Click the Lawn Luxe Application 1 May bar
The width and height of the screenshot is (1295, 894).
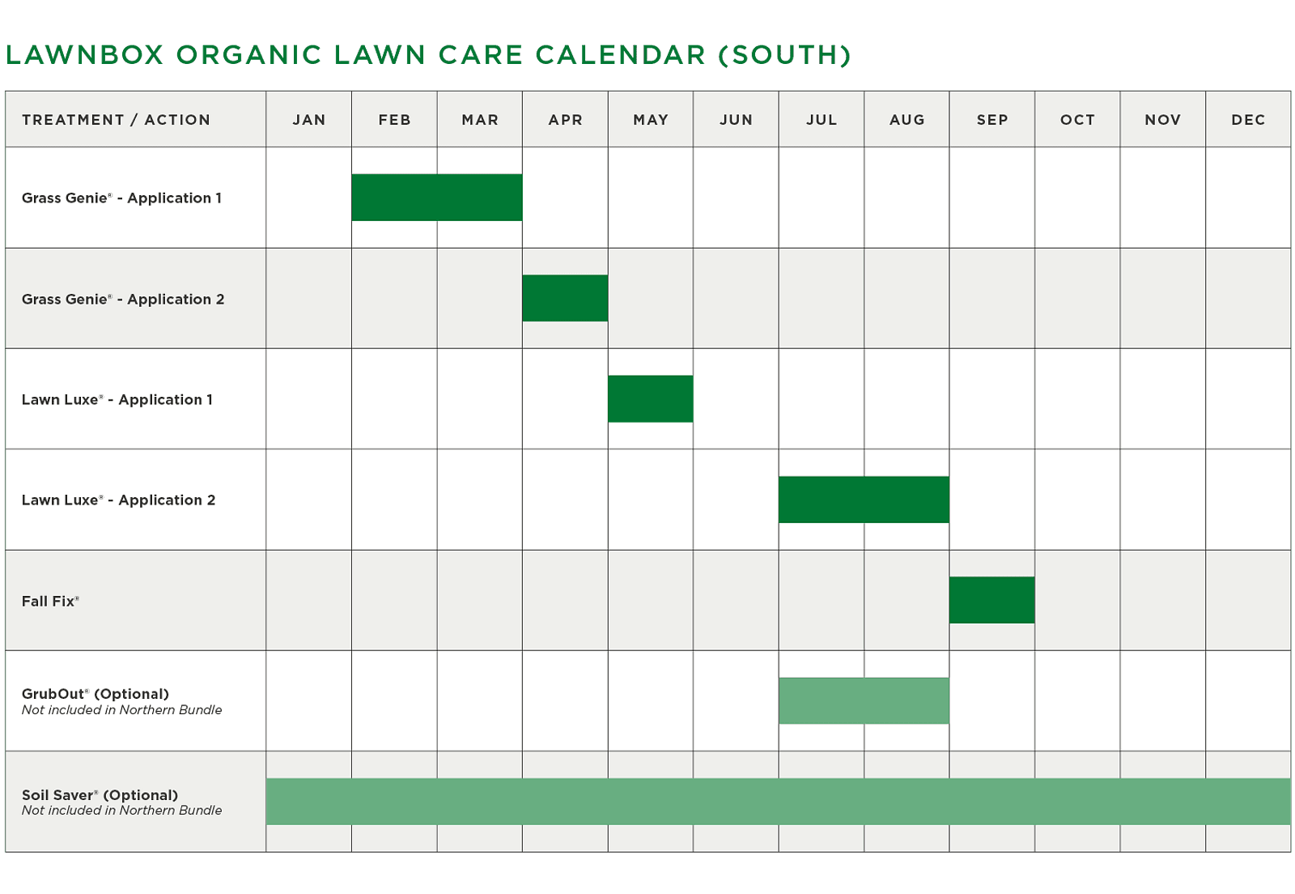coord(651,398)
